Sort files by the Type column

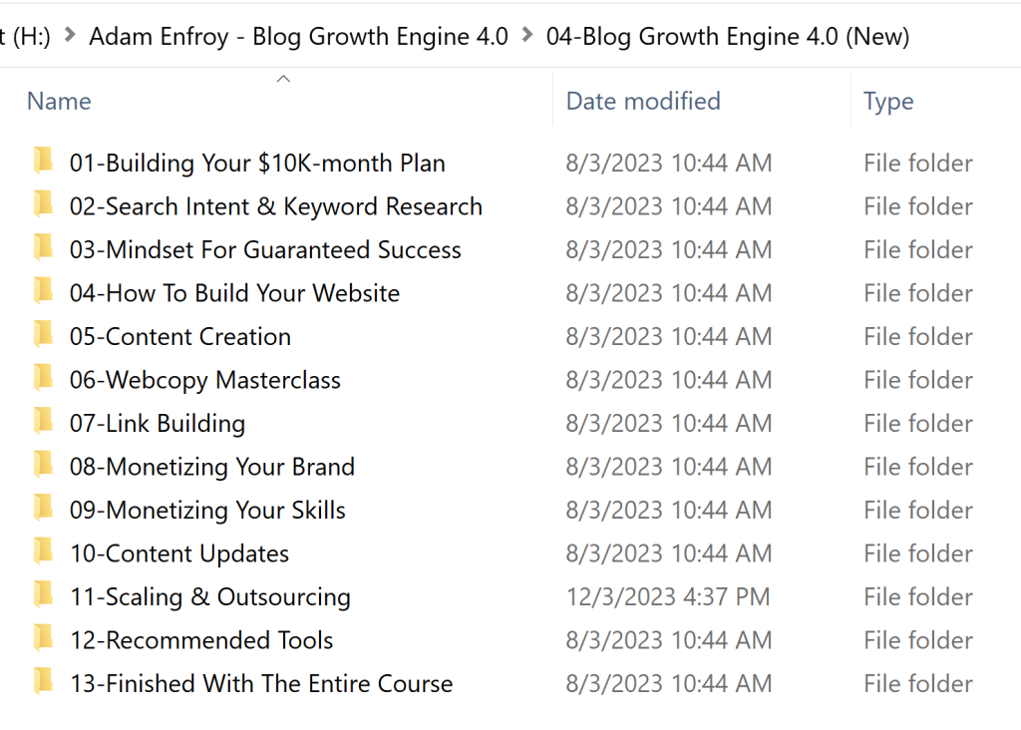(x=887, y=100)
